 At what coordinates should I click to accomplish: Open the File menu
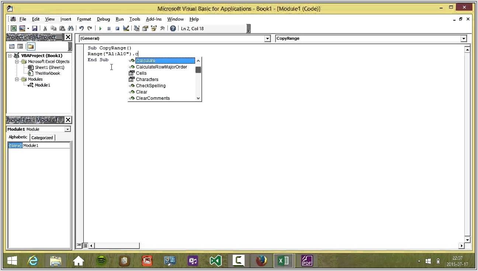[23, 19]
